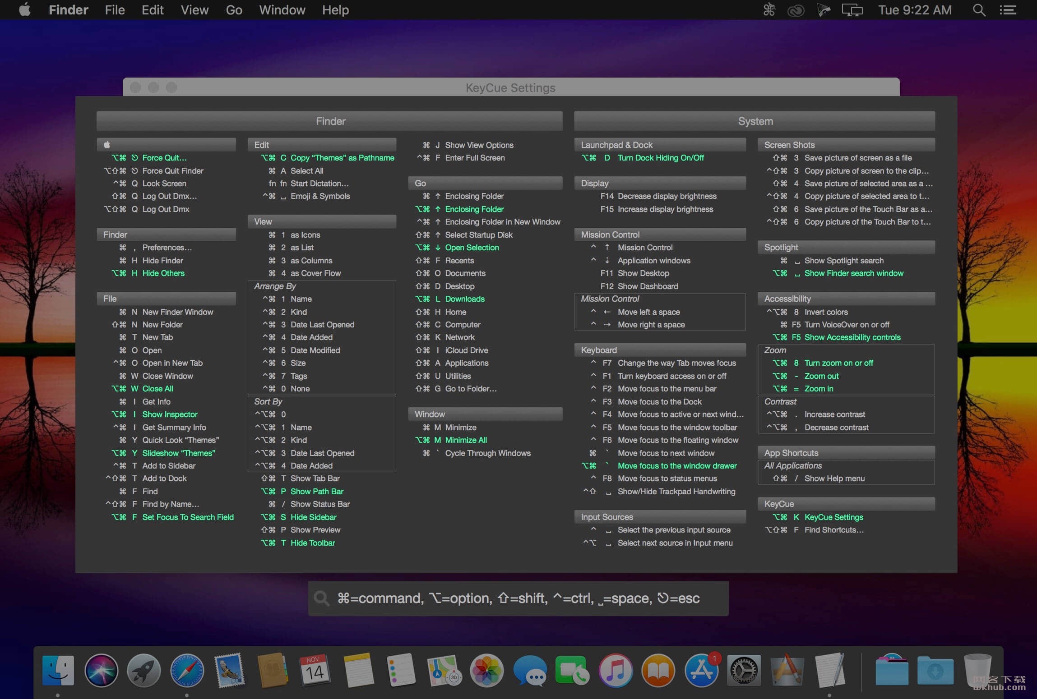This screenshot has width=1037, height=699.
Task: Open iTunes music note icon
Action: point(616,671)
